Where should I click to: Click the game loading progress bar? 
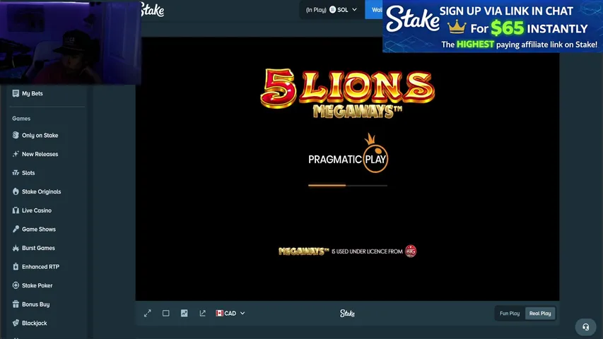348,185
